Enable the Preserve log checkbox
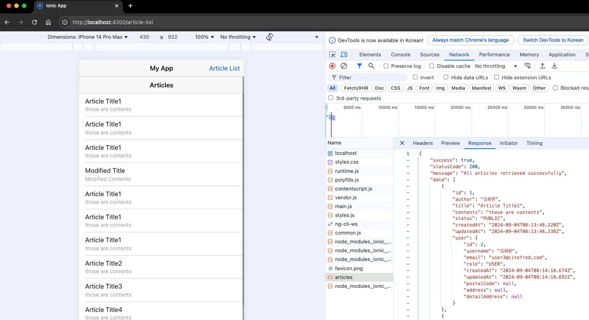The height and width of the screenshot is (320, 589). click(x=386, y=66)
